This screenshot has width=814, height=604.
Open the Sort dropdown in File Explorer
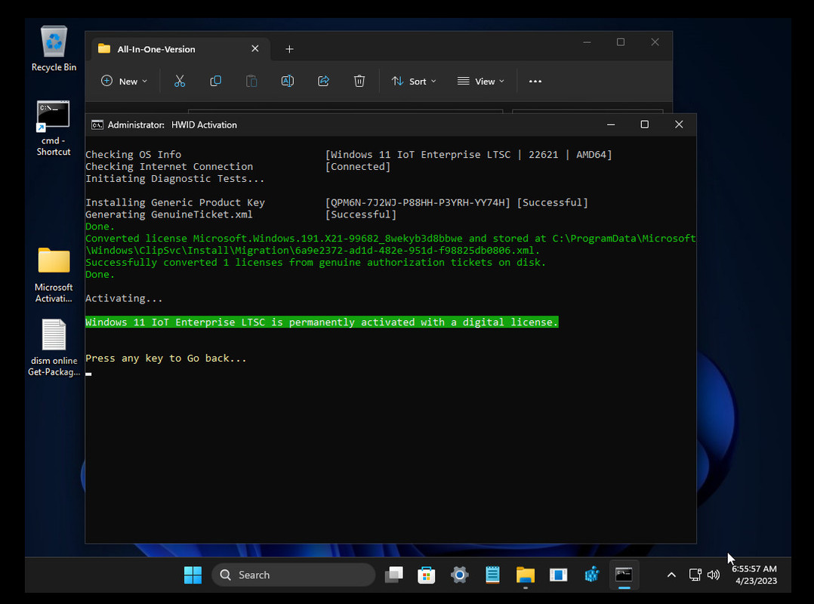coord(414,81)
